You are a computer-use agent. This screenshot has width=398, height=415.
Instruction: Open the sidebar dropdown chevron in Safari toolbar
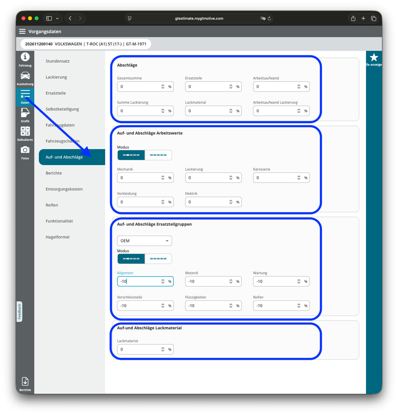(x=57, y=18)
